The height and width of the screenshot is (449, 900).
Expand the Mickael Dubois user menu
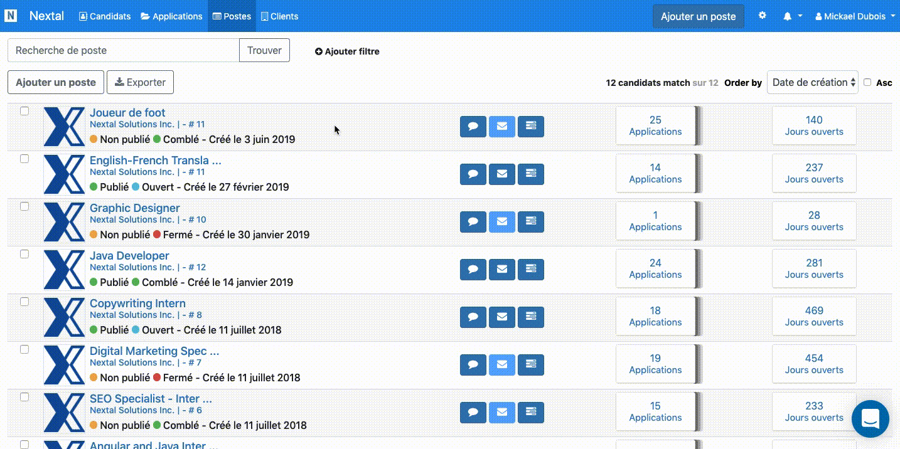click(x=855, y=16)
